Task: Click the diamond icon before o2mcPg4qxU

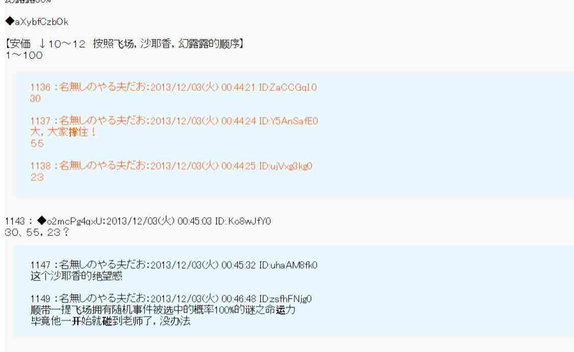Action: [x=42, y=220]
